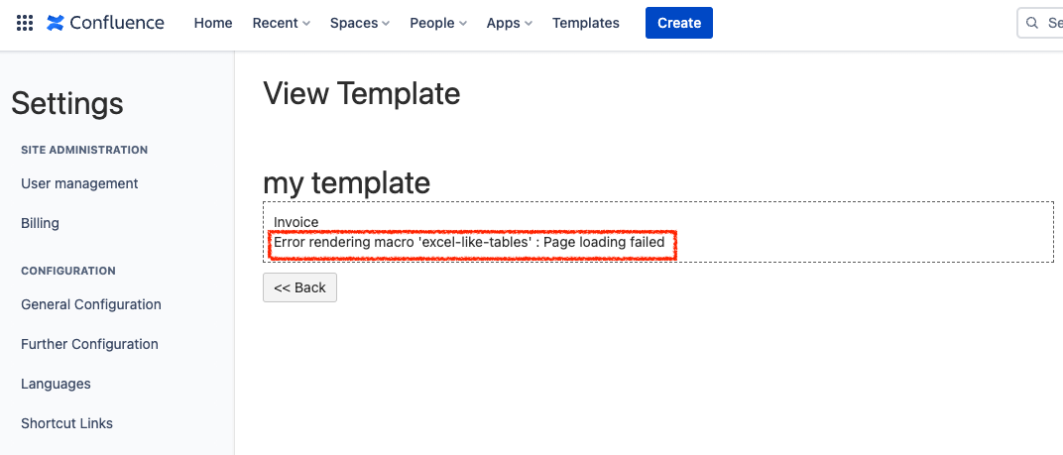
Task: Click the Invoice text in template
Action: 296,222
